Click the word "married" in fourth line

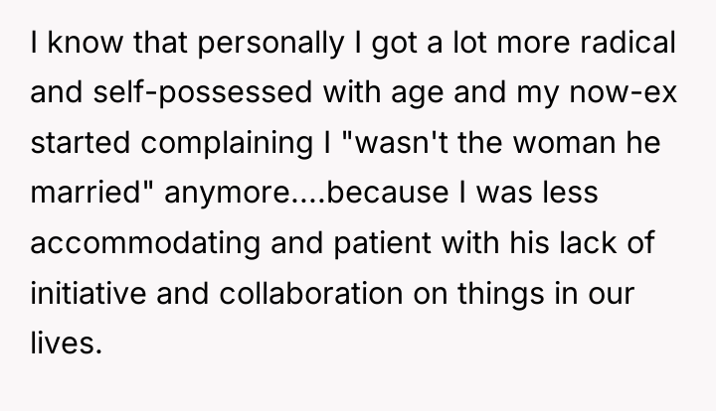pyautogui.click(x=85, y=193)
